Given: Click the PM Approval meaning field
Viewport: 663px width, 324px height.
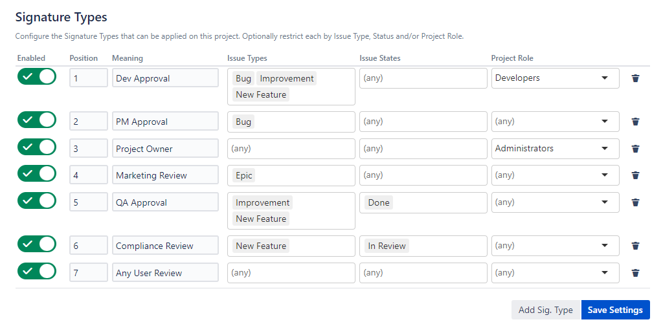Looking at the screenshot, I should (x=165, y=122).
